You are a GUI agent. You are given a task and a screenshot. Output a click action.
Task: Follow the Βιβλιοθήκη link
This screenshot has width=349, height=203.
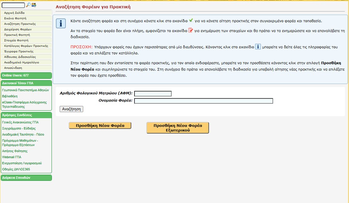pyautogui.click(x=10, y=96)
